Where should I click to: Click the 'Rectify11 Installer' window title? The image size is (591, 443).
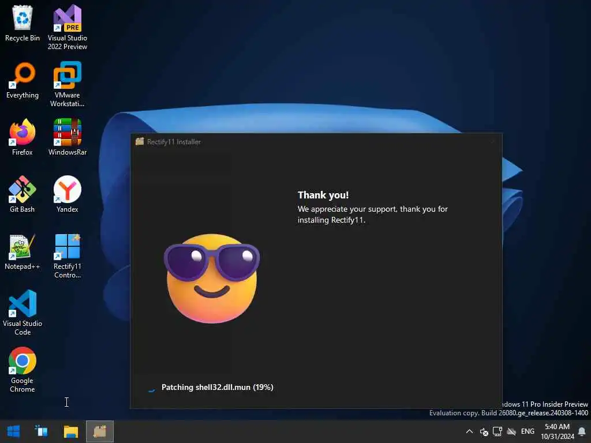174,142
